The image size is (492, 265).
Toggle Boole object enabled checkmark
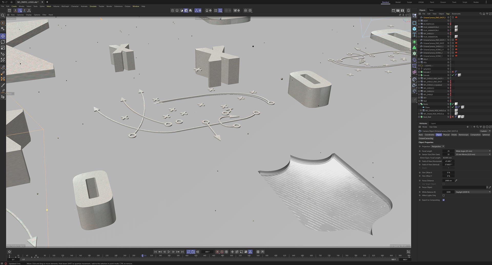(453, 104)
